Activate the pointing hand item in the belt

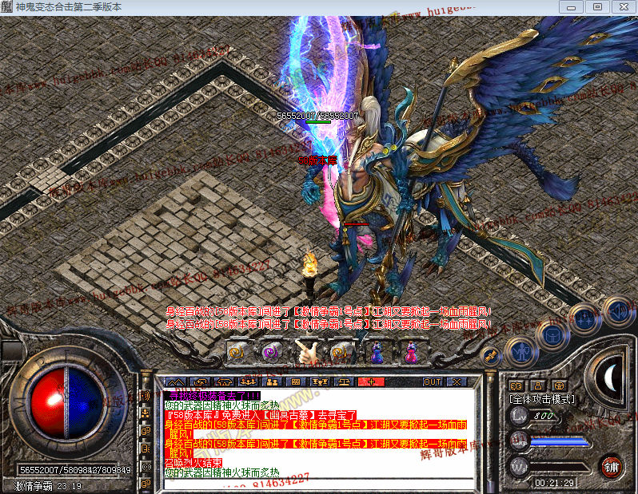click(306, 351)
